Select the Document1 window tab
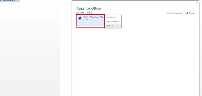 point(10,1)
